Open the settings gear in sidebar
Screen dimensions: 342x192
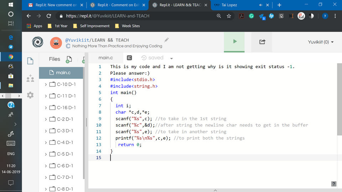pos(30,95)
